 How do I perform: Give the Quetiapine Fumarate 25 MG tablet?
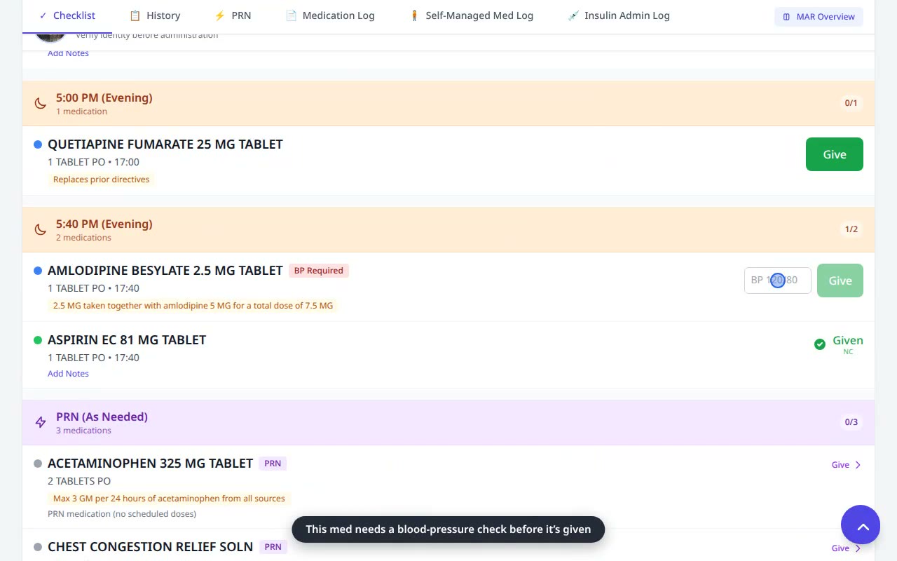(x=835, y=154)
